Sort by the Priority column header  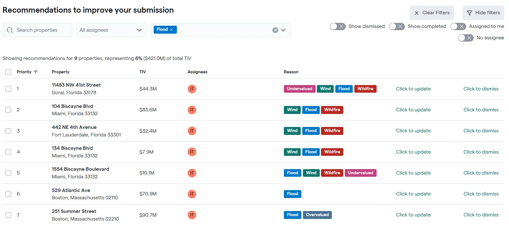click(x=27, y=72)
